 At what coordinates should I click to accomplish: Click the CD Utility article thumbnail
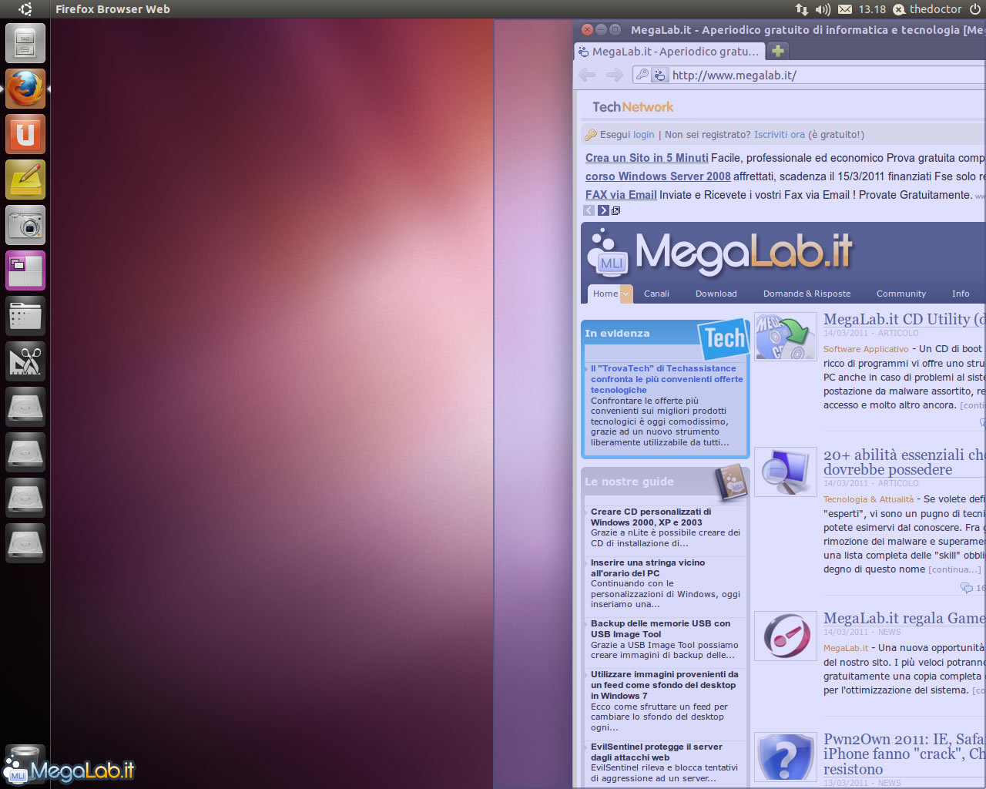786,337
